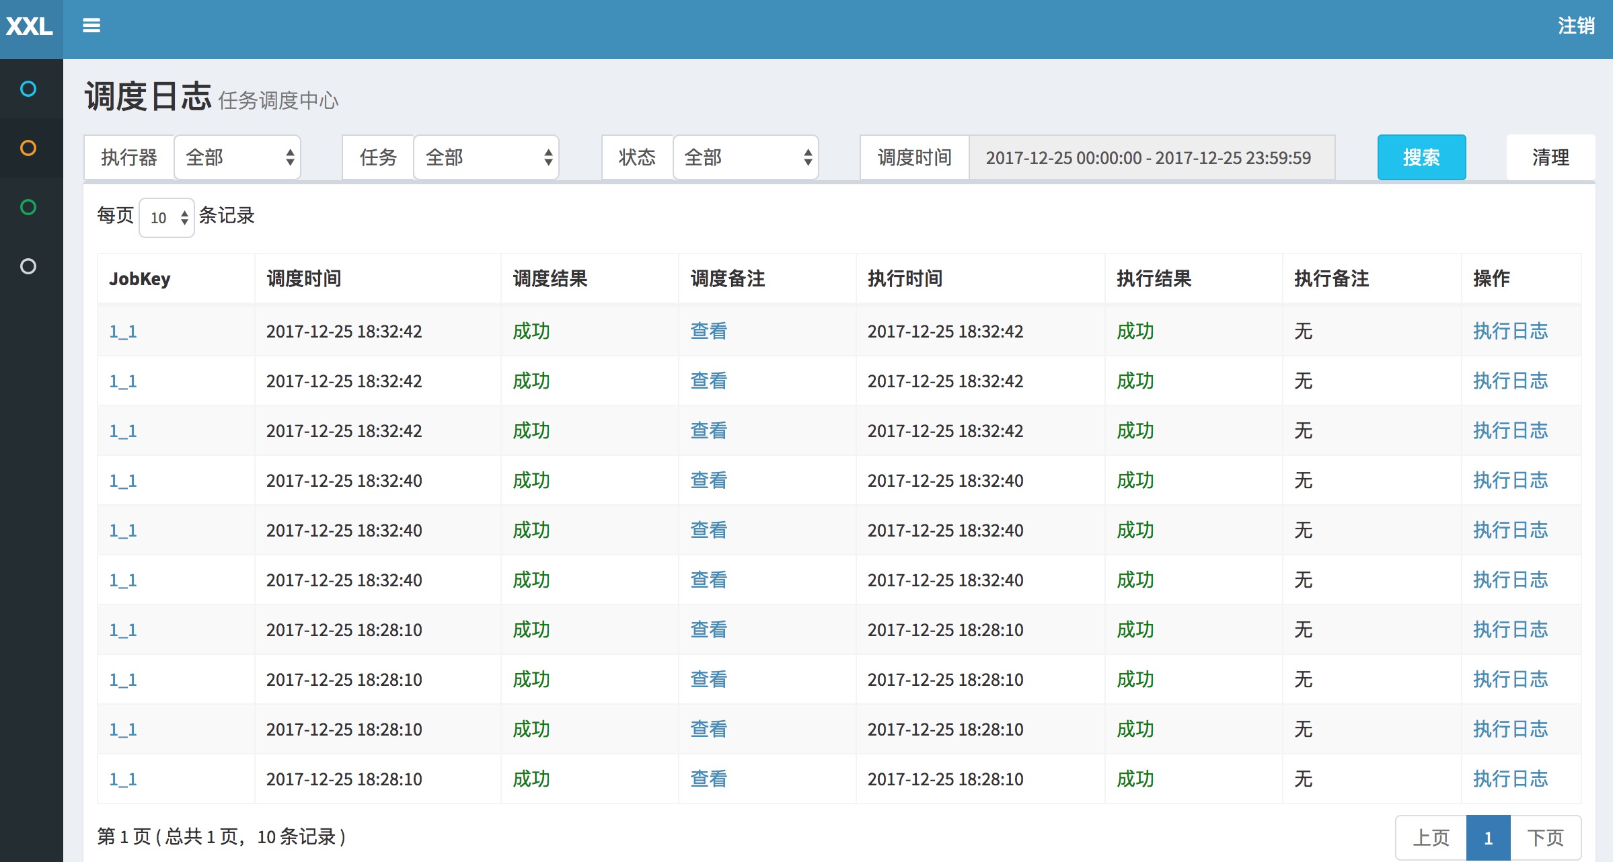Click the green circle sidebar icon
Screen dimensions: 1613x862
coord(28,207)
